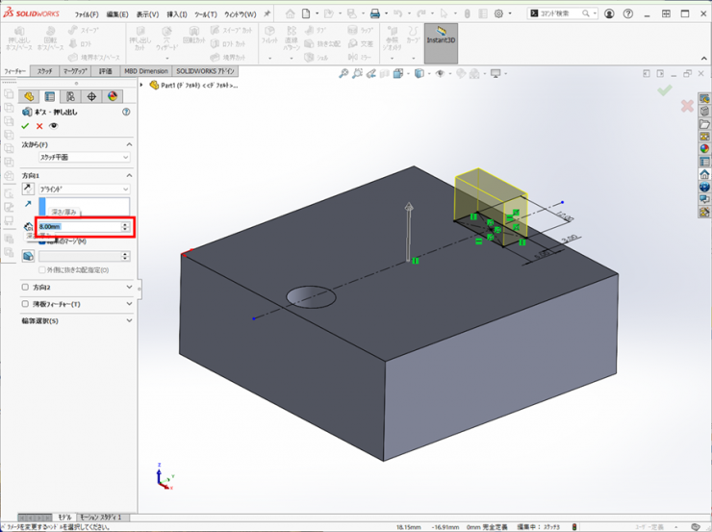The height and width of the screenshot is (532, 712).
Task: Expand the 輪郭選択 (Selected Contours) section
Action: pyautogui.click(x=129, y=321)
